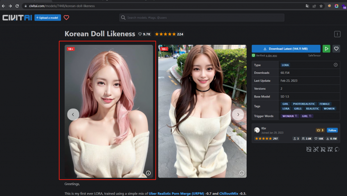Click the browser forward arrow
Viewport: 347px width, 196px height.
(10, 6)
